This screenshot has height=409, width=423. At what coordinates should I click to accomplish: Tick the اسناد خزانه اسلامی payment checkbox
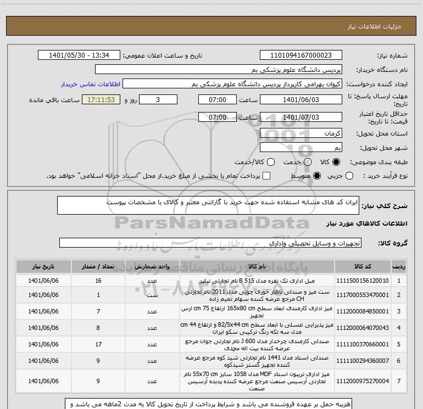tap(266, 176)
